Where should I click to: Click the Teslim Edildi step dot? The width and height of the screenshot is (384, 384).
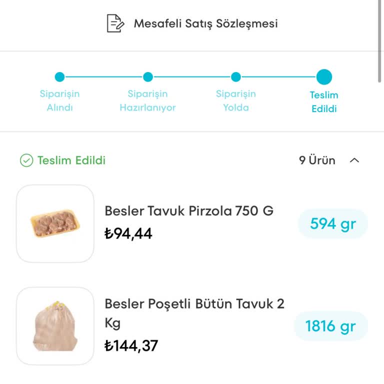[x=324, y=77]
